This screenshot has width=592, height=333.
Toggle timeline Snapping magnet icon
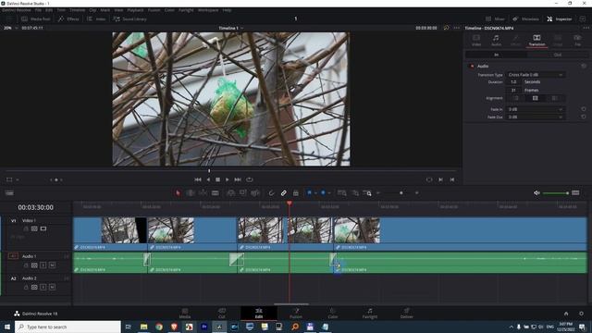click(x=271, y=193)
